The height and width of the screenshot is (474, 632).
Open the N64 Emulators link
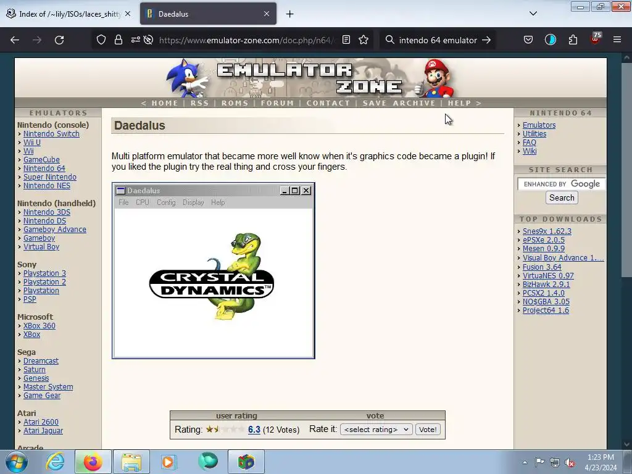click(539, 125)
